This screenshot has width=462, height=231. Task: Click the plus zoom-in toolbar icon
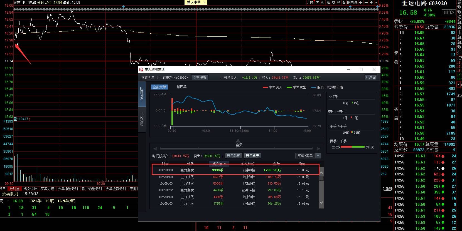[x=361, y=2]
